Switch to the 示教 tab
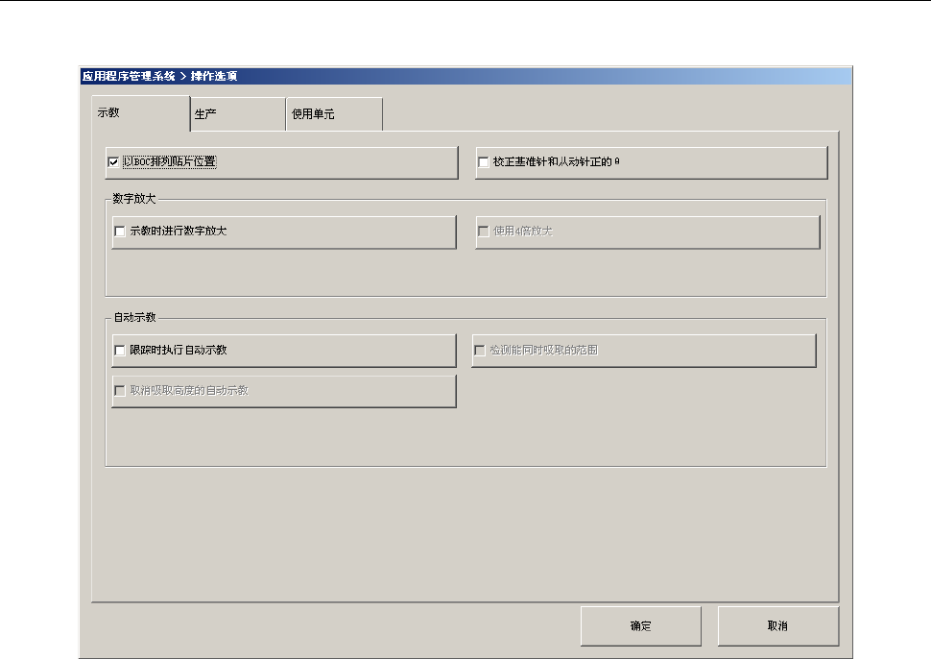 (141, 113)
